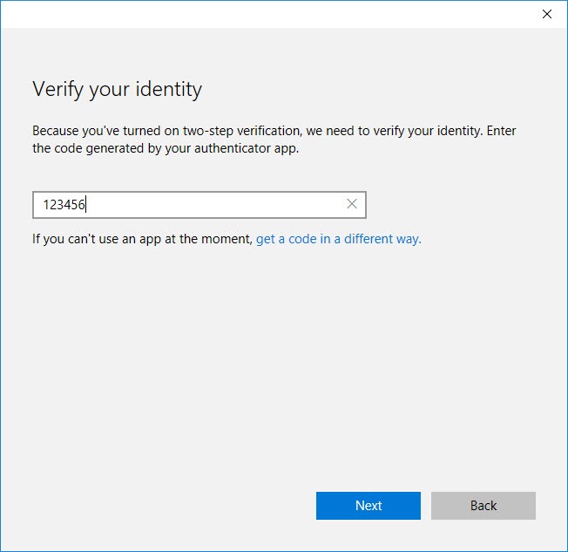Click the Next button

368,505
